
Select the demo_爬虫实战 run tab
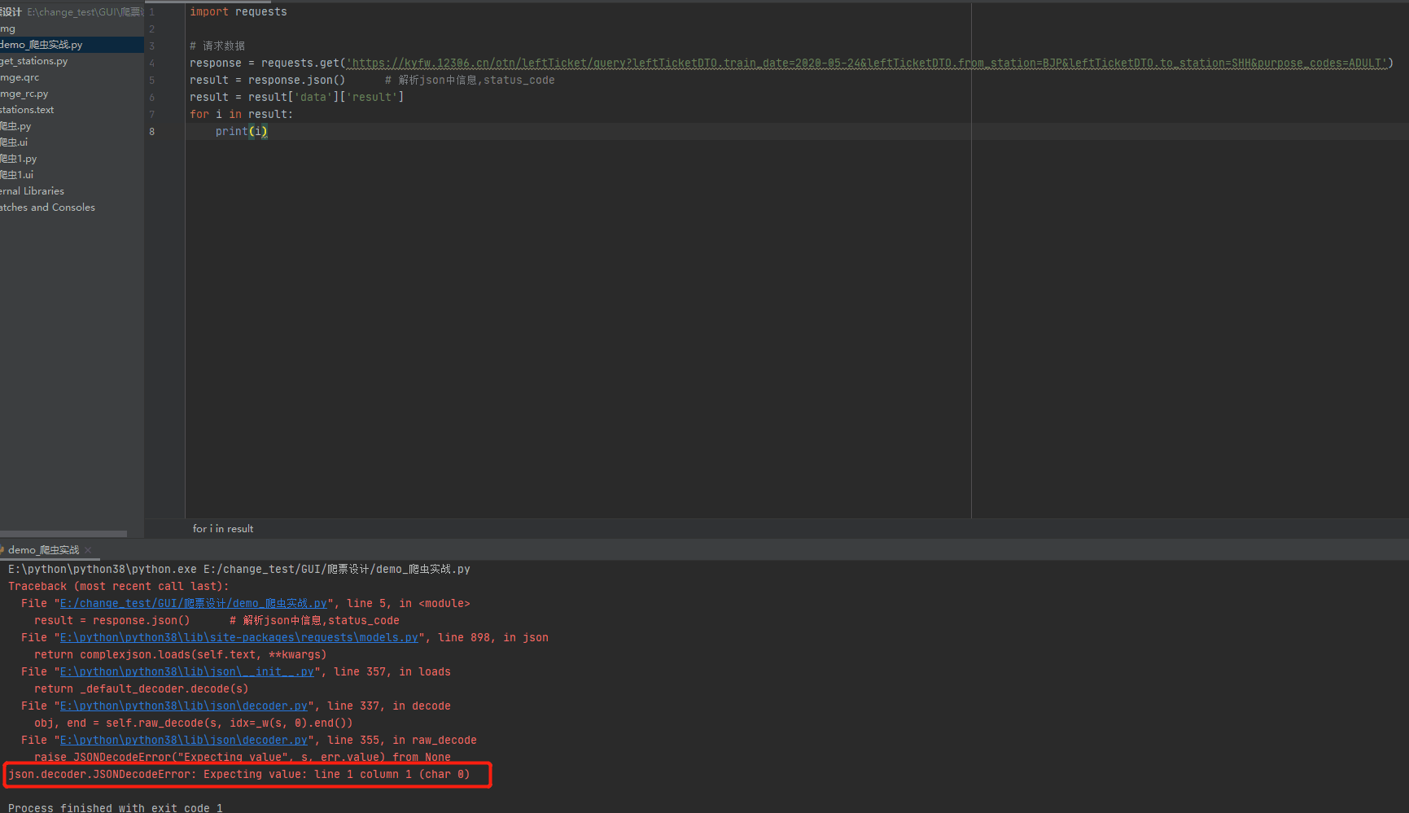coord(43,550)
